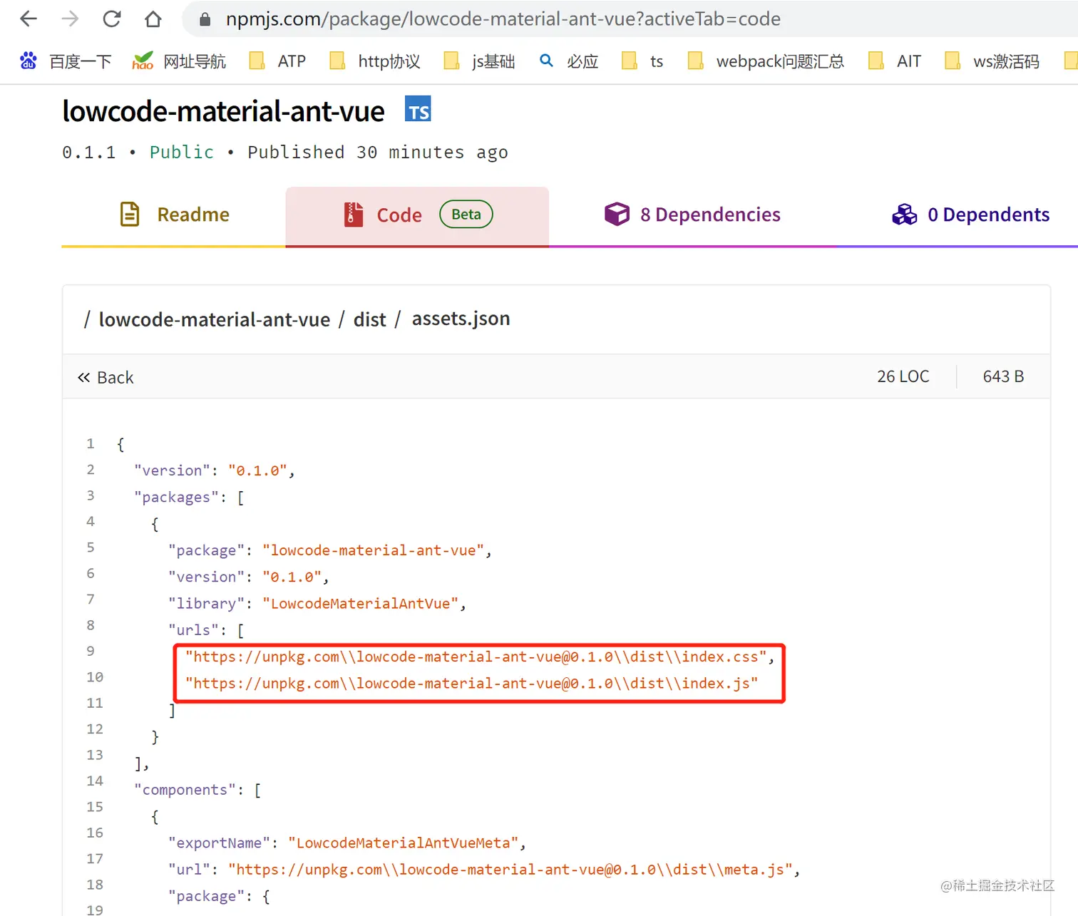Click the index.js unpkg URL line

(471, 683)
